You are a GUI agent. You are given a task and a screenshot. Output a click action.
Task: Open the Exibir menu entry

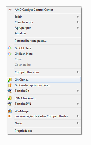[44, 17]
